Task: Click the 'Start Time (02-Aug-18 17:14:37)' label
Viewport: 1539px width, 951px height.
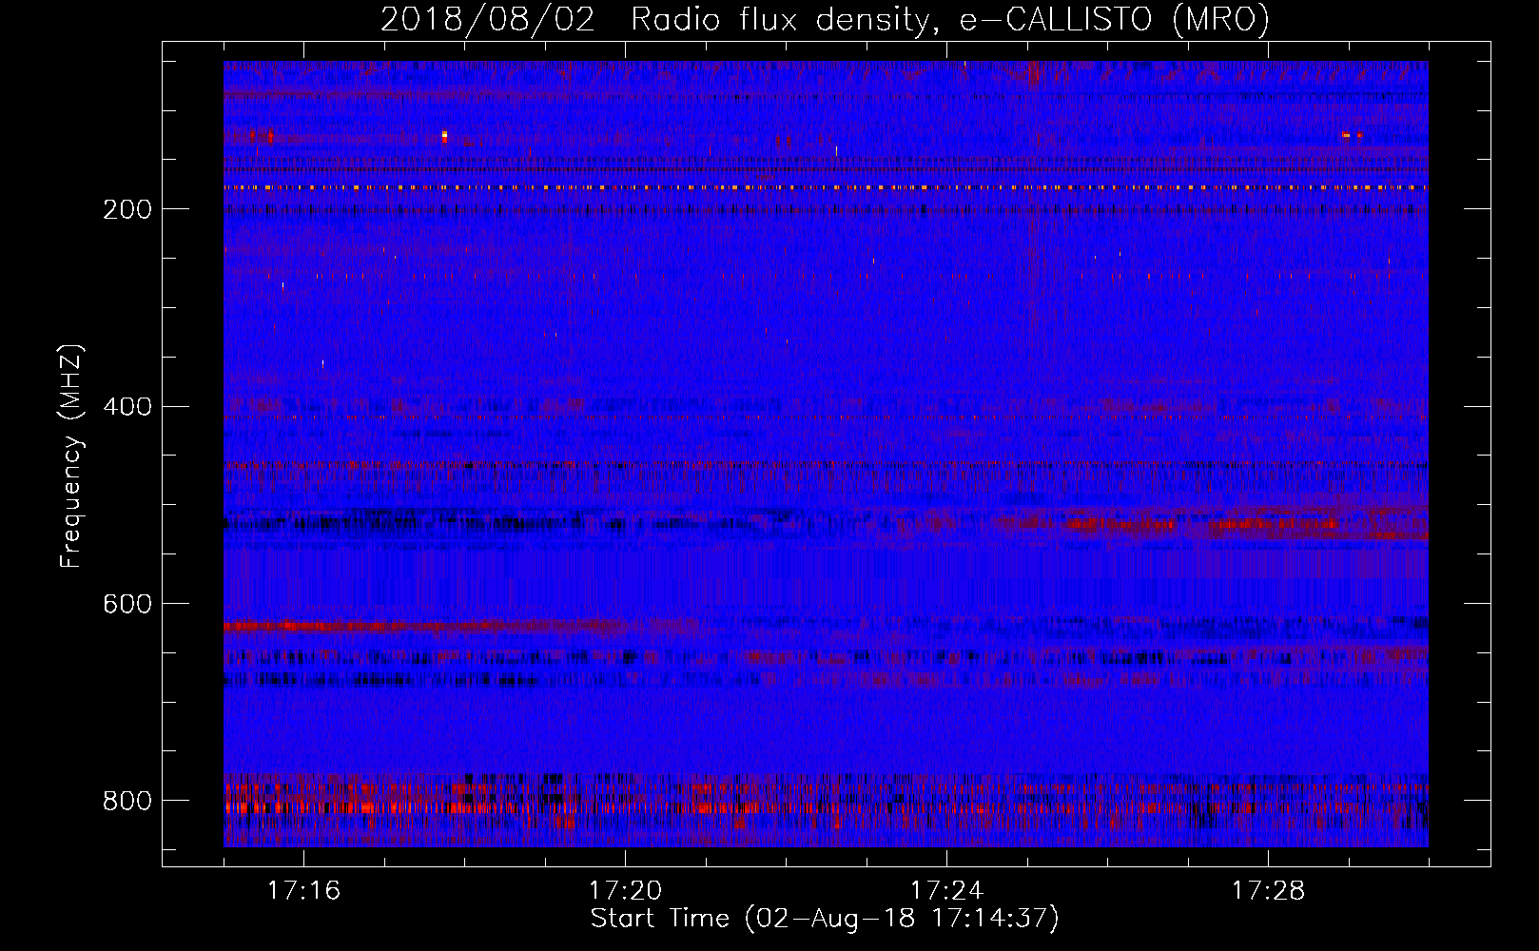Action: pyautogui.click(x=825, y=919)
